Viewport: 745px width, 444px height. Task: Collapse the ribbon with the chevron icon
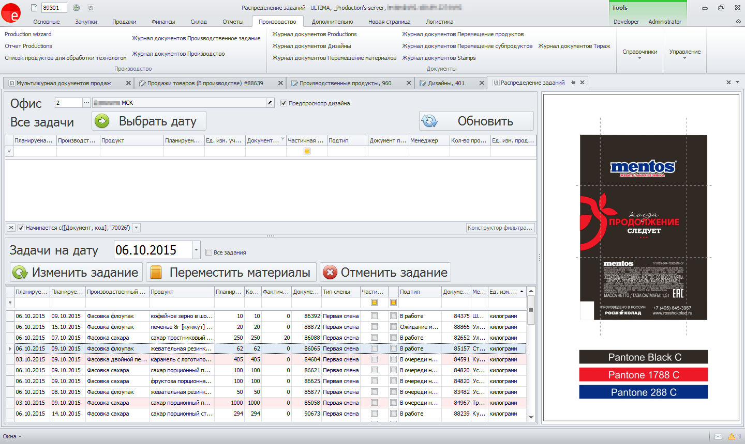pyautogui.click(x=738, y=22)
